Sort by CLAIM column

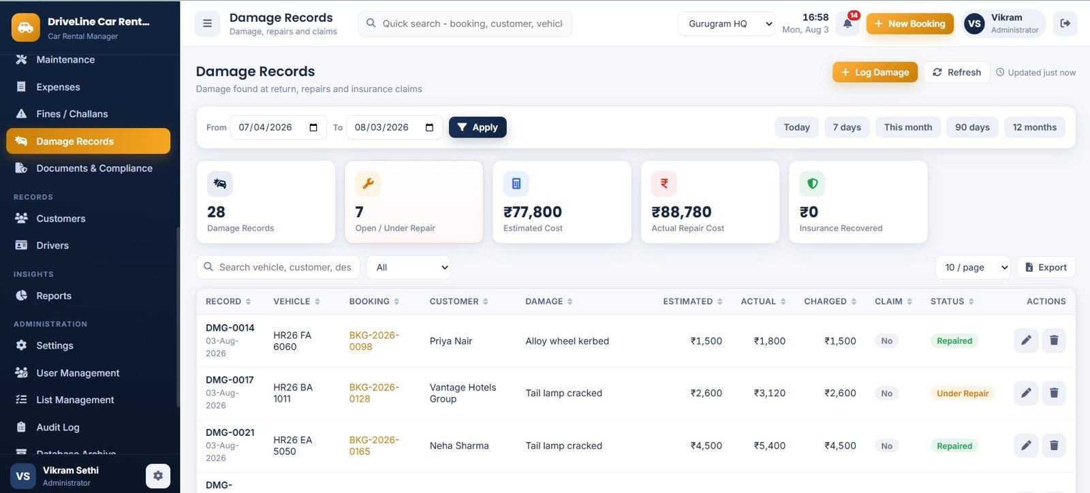click(x=893, y=301)
